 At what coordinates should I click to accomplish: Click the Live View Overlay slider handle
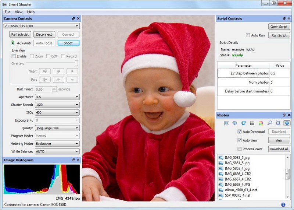(76, 63)
